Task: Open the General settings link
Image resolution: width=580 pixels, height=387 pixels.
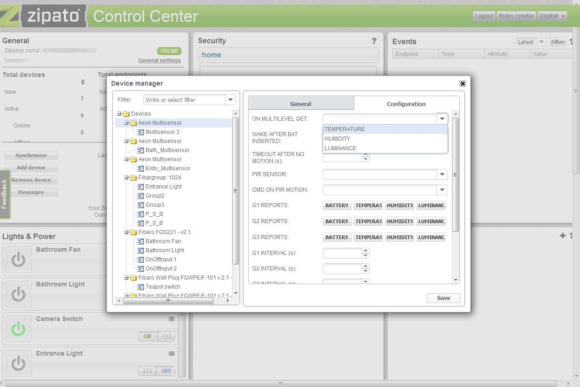Action: [159, 61]
